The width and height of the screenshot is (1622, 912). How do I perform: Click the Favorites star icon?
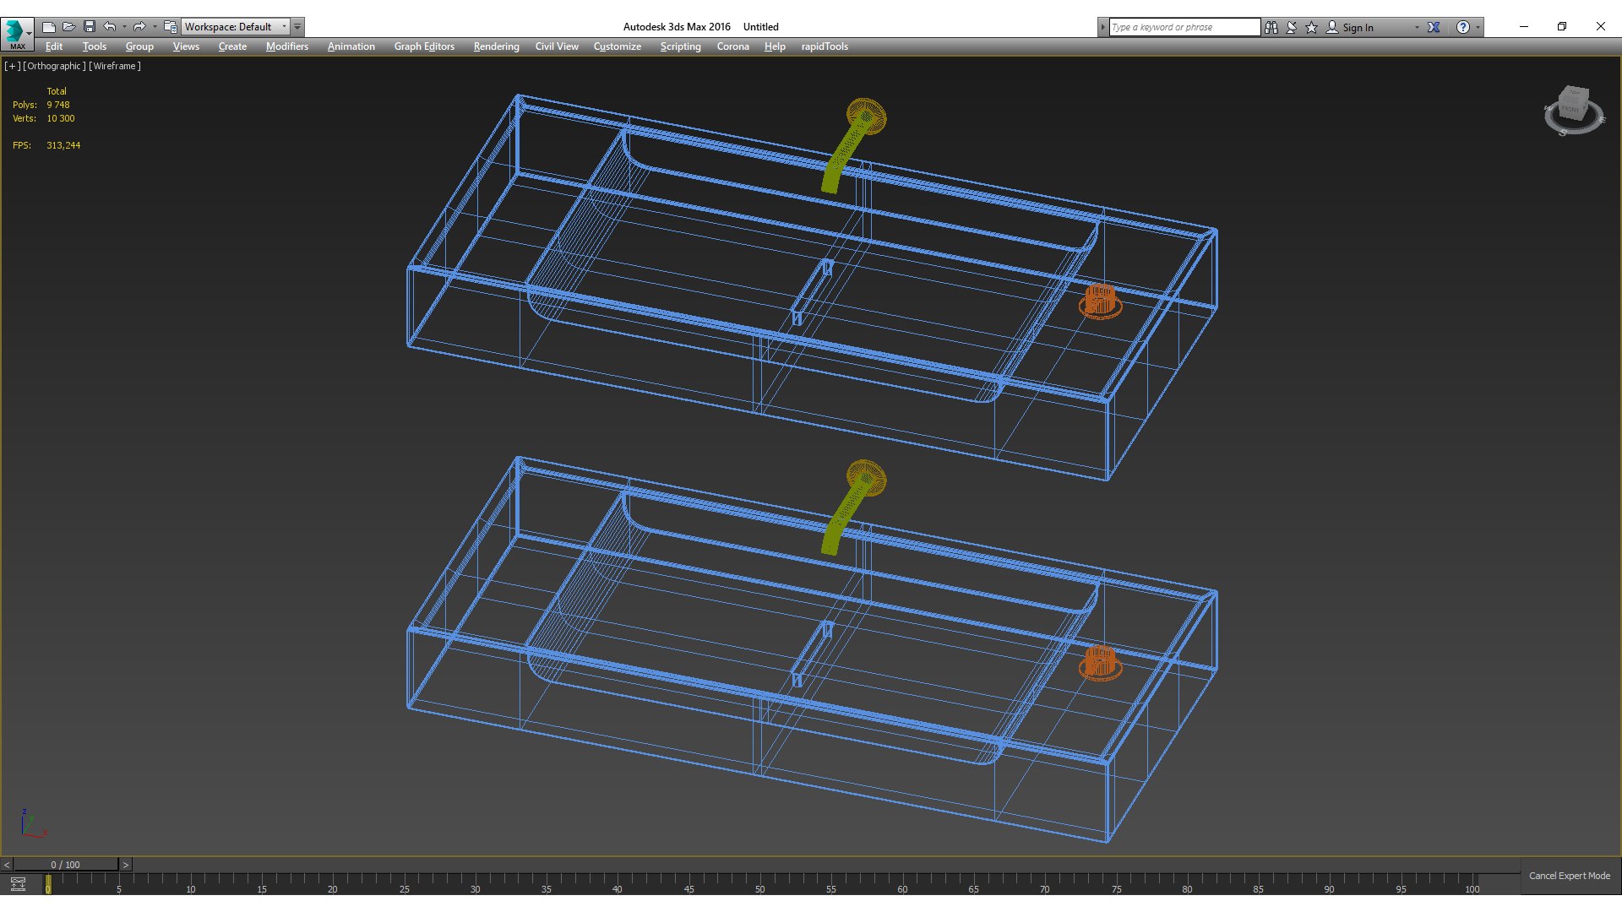point(1312,27)
